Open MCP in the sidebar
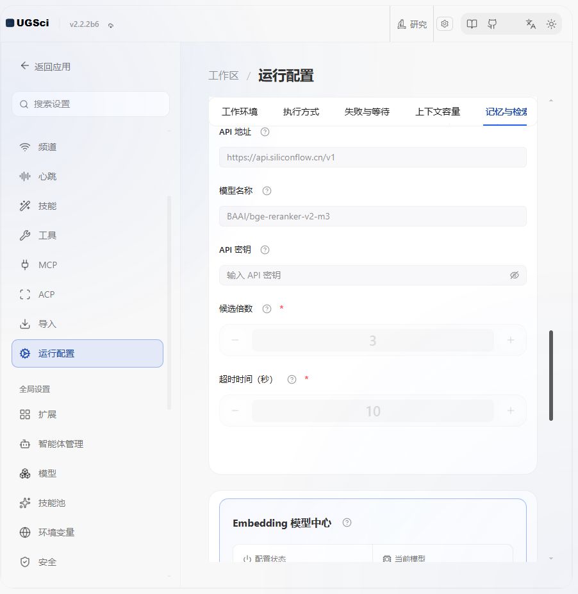This screenshot has height=594, width=578. [x=87, y=265]
